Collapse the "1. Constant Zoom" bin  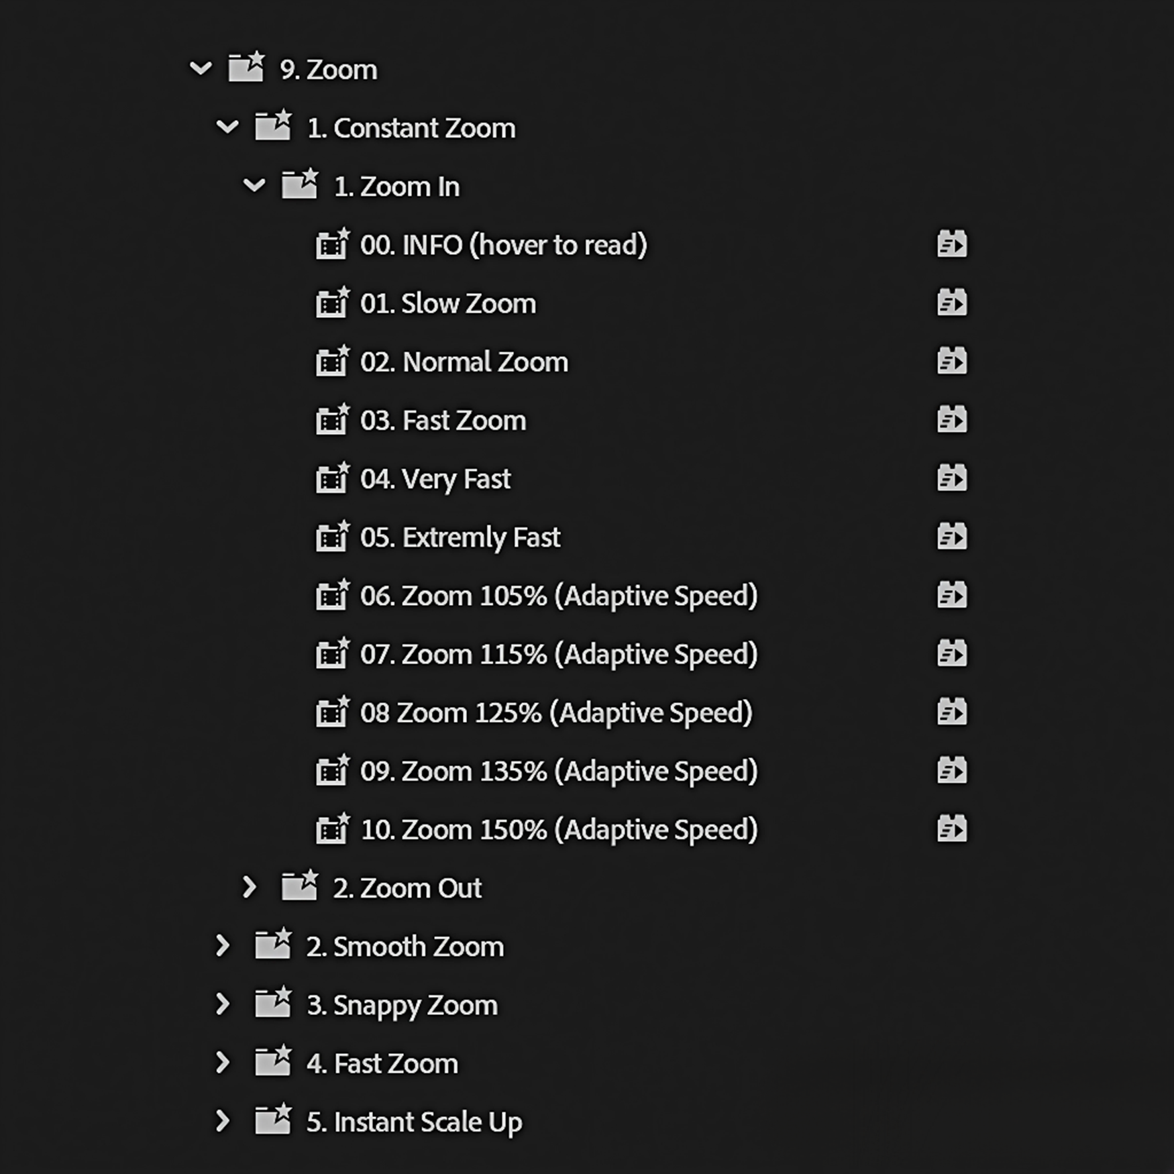pyautogui.click(x=228, y=127)
